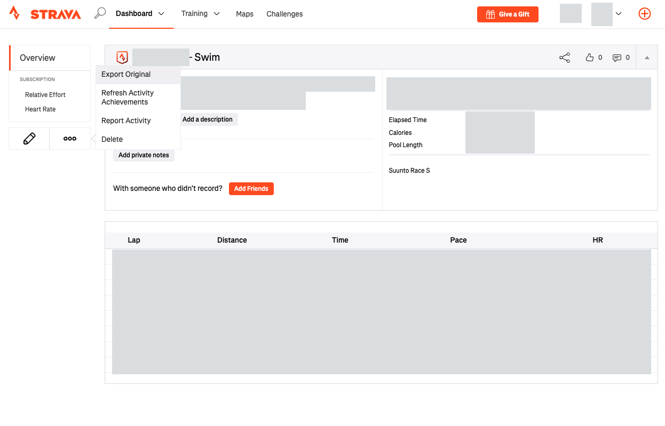Click the three-dots more actions icon

coord(70,139)
